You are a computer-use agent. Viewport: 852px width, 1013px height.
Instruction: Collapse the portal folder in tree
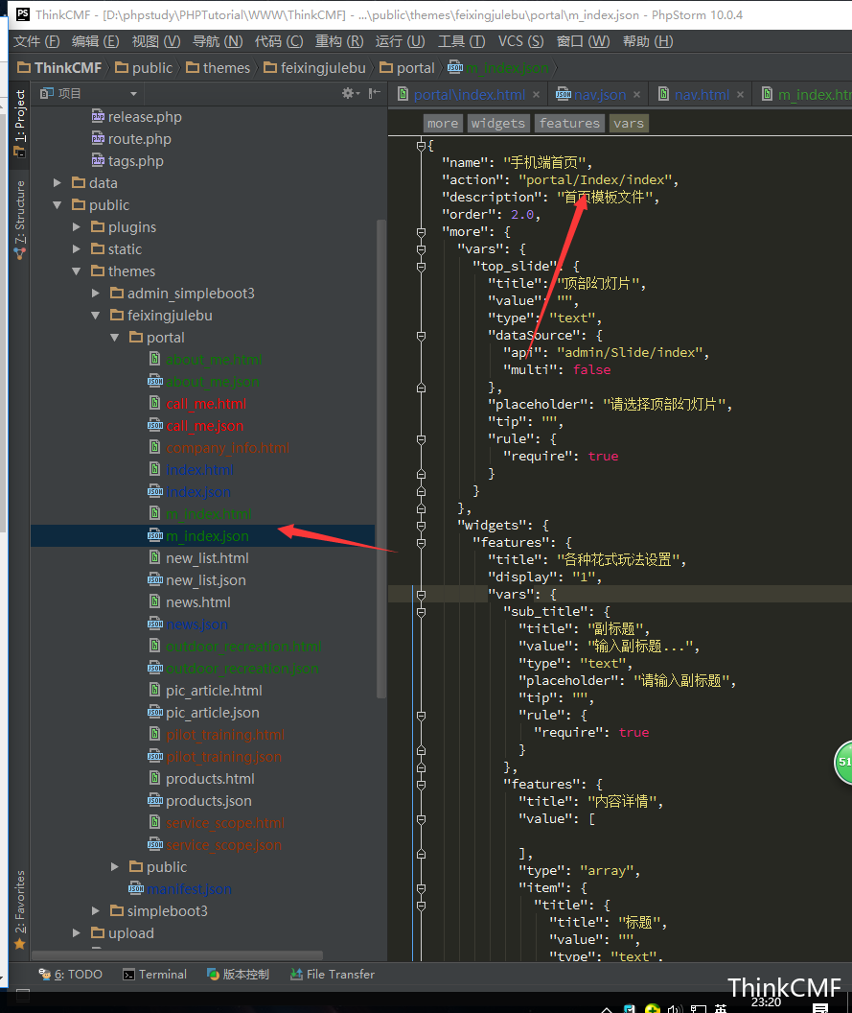click(x=115, y=338)
